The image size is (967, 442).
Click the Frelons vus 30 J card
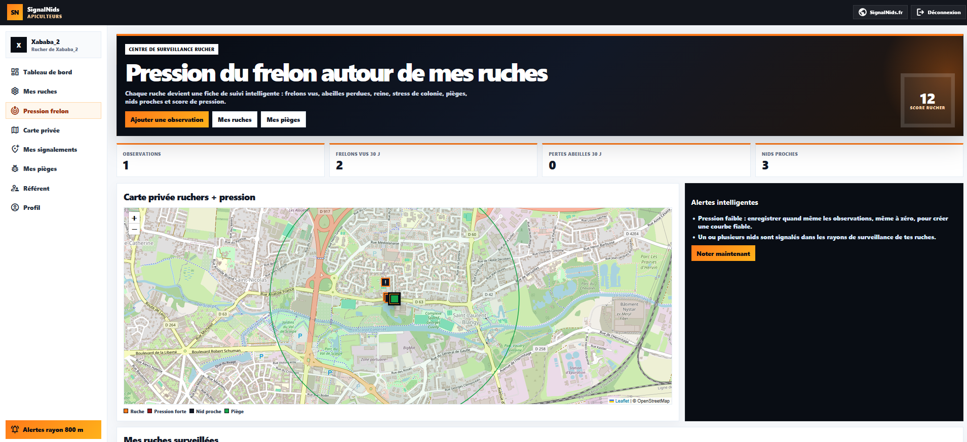(433, 160)
